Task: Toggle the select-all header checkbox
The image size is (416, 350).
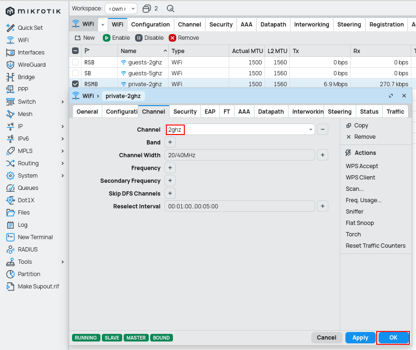Action: (x=75, y=51)
